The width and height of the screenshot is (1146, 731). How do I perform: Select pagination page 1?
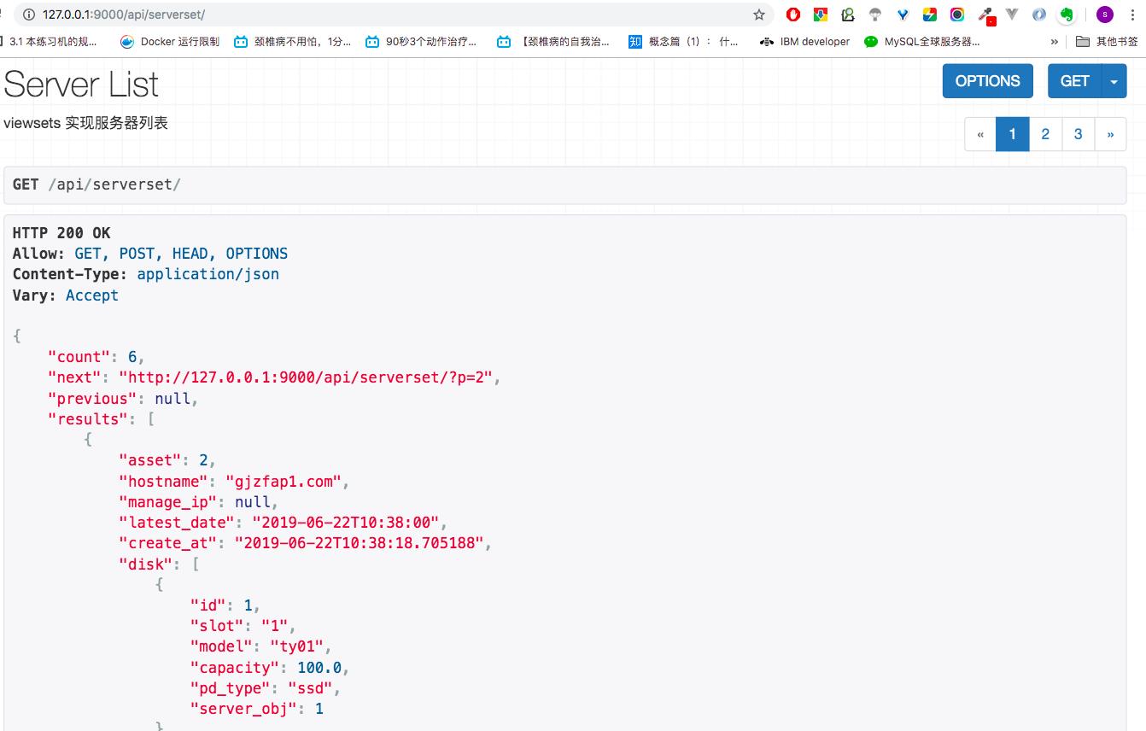click(x=1013, y=134)
